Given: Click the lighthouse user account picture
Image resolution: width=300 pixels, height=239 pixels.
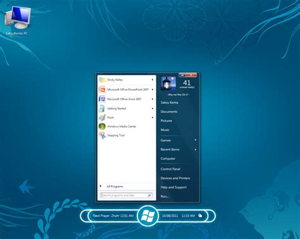Looking at the screenshot, I should tap(168, 83).
